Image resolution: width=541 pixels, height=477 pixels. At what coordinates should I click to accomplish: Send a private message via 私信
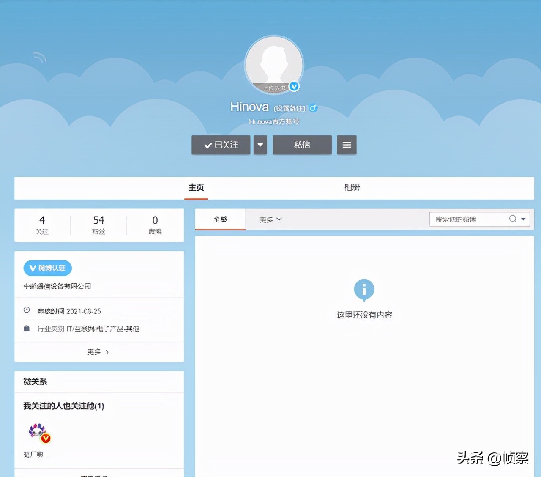[x=302, y=145]
